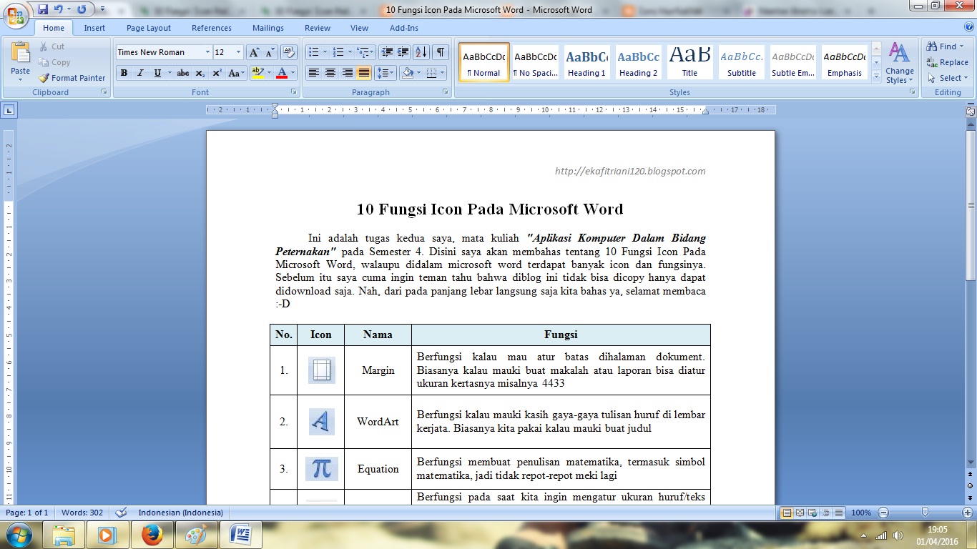Image resolution: width=977 pixels, height=549 pixels.
Task: Click the ruler tab selector
Action: click(9, 110)
